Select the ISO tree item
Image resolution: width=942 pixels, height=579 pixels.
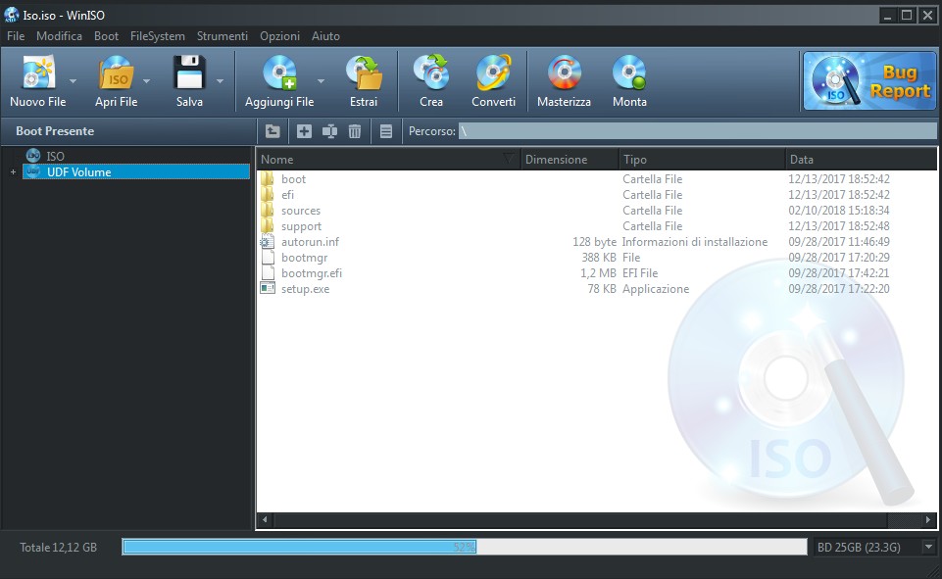click(55, 156)
